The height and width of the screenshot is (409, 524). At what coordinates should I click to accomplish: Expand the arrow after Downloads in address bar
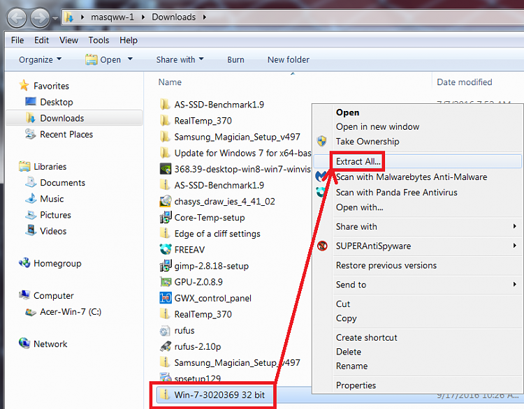[205, 17]
